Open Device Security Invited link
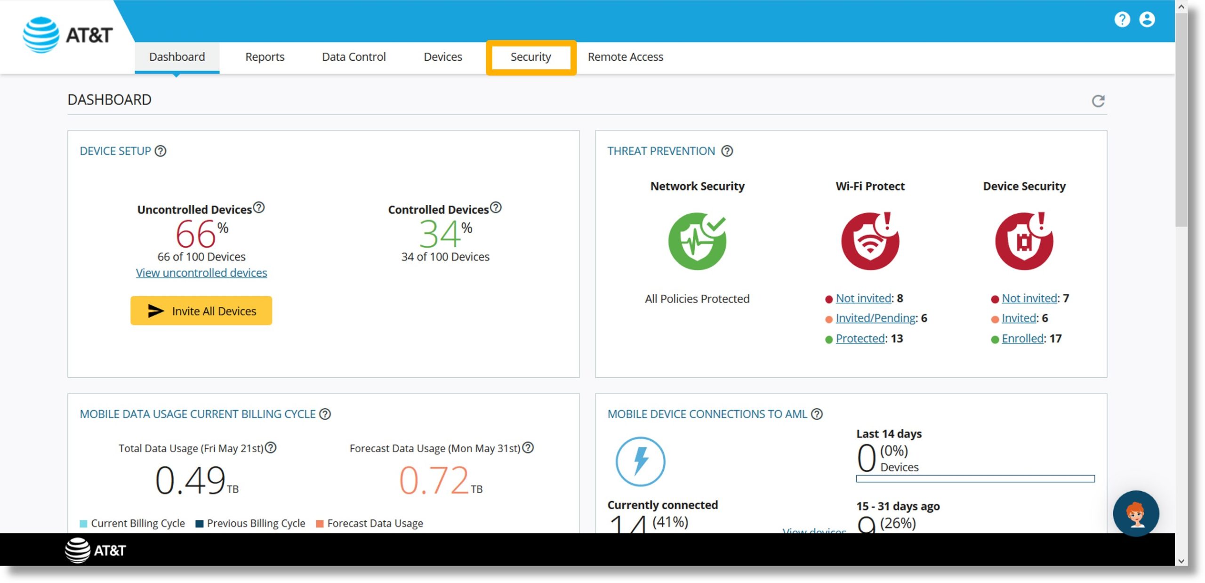1205x583 pixels. coord(1019,318)
